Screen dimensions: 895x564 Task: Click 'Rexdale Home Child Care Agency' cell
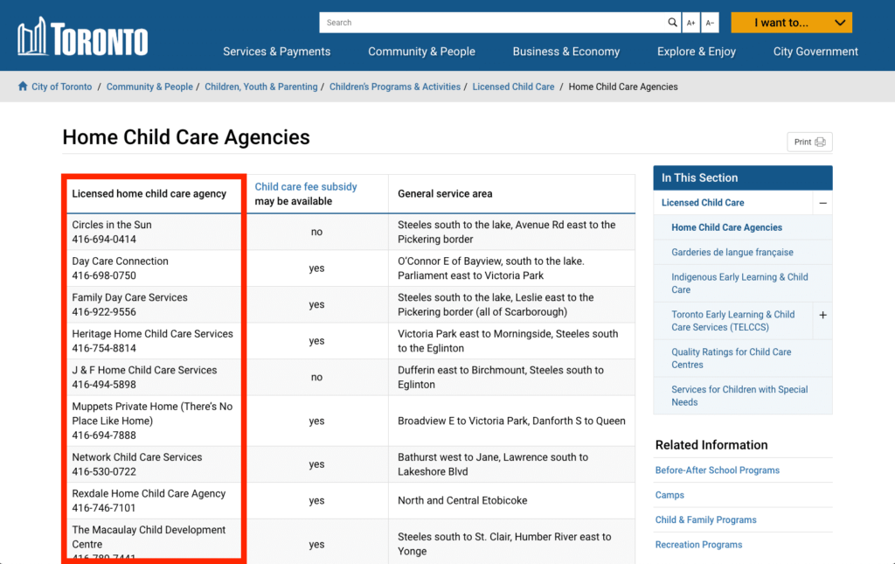154,501
